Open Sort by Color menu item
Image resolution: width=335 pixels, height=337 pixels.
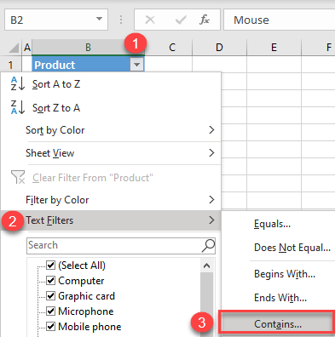point(111,130)
